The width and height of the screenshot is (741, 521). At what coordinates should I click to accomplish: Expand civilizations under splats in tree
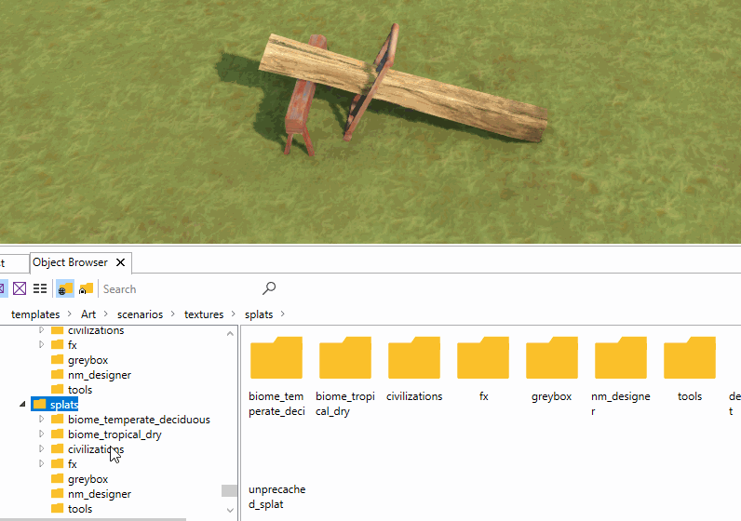tap(42, 448)
